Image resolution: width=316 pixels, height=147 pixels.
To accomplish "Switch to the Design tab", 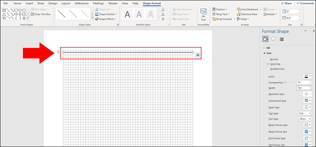I will coord(53,3).
